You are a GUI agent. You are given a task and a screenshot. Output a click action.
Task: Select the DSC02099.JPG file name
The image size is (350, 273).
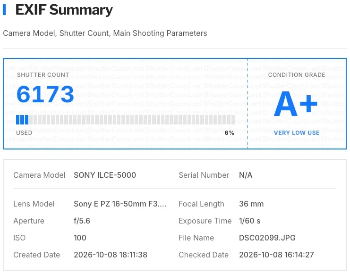(267, 238)
